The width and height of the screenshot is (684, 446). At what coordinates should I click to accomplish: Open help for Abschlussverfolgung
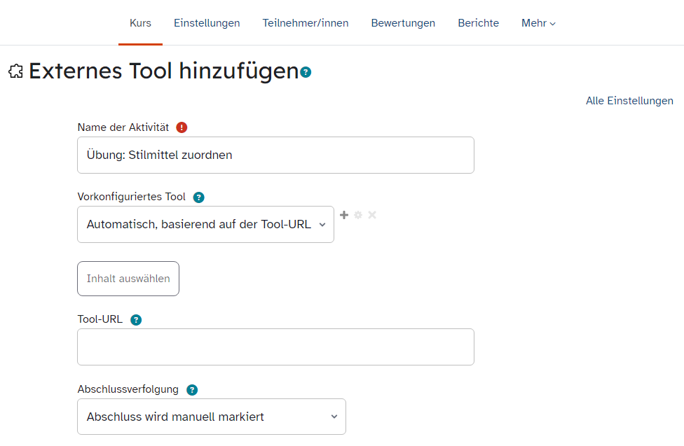192,390
